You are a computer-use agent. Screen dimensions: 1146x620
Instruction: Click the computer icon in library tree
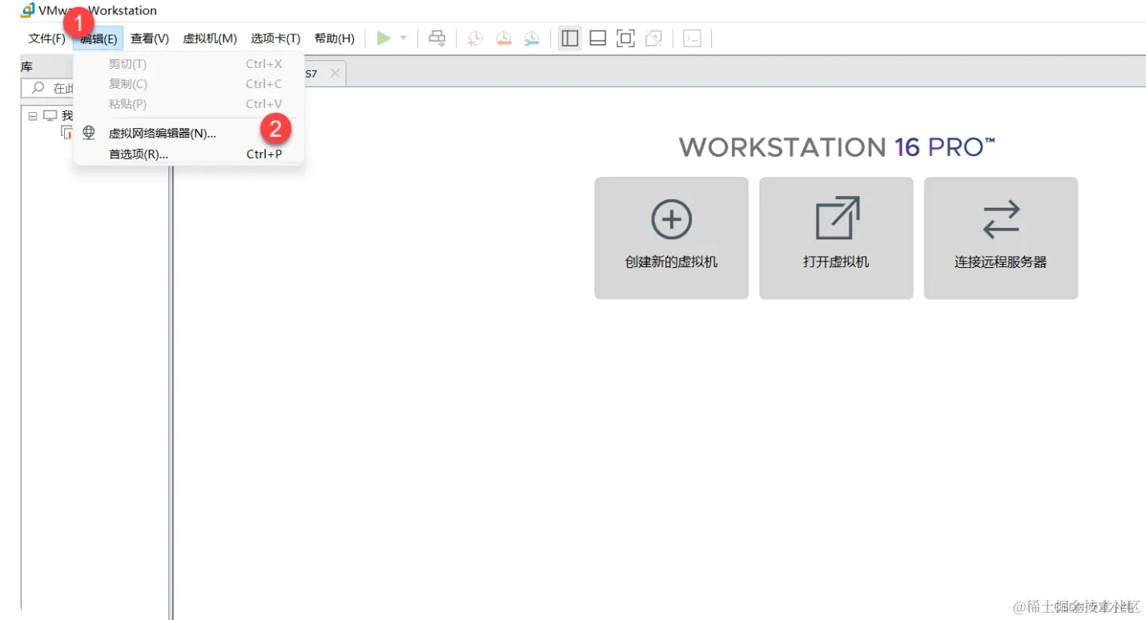tap(50, 116)
